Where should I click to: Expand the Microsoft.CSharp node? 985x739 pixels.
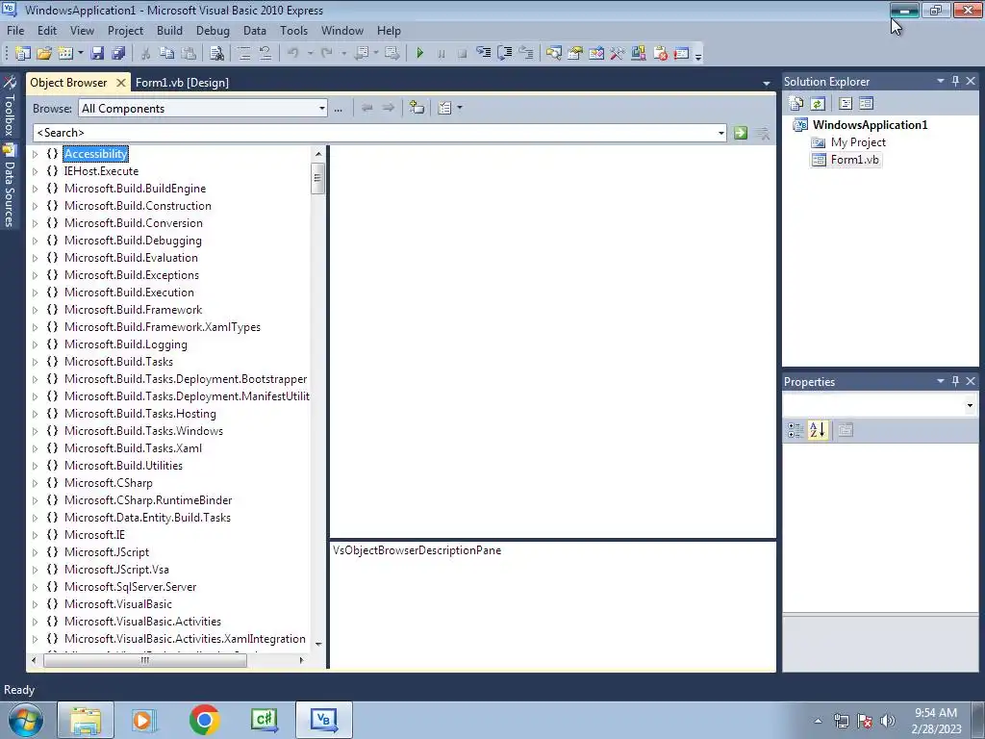tap(36, 483)
